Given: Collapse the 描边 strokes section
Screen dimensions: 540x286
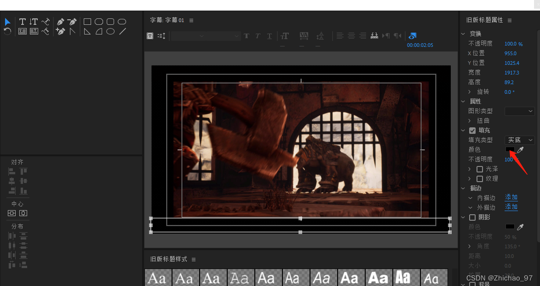Looking at the screenshot, I should click(463, 188).
